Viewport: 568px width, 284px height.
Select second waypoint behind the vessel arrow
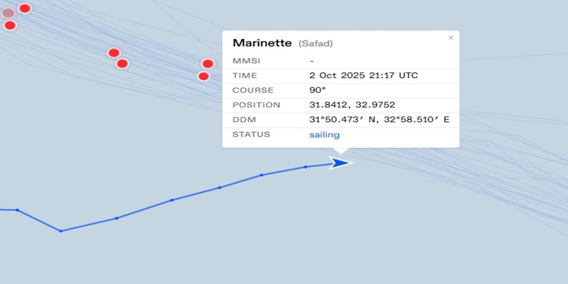pyautogui.click(x=261, y=175)
